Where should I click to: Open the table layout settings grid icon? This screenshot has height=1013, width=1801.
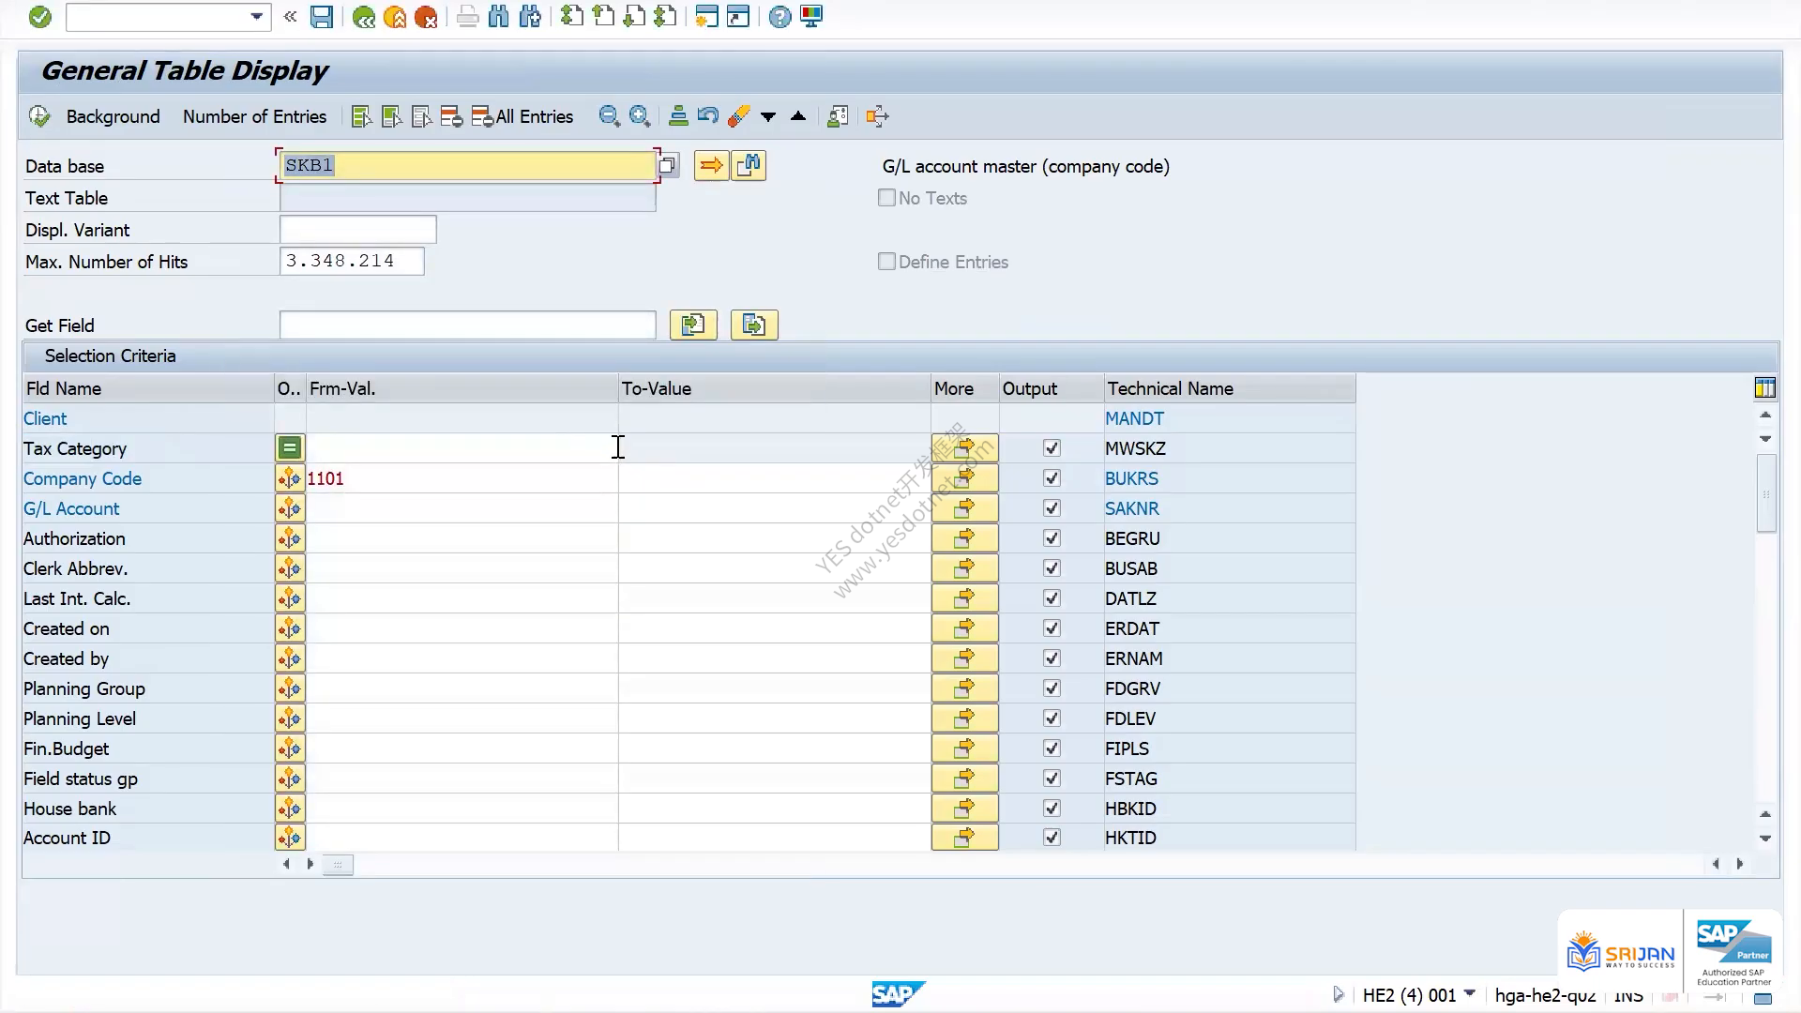click(x=1764, y=388)
